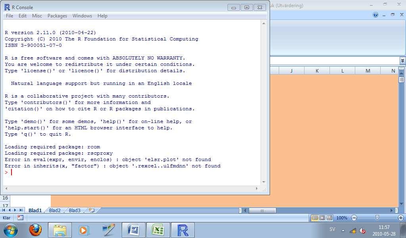The image size is (406, 238).
Task: Place cursor at the R Console command prompt
Action: pyautogui.click(x=11, y=172)
